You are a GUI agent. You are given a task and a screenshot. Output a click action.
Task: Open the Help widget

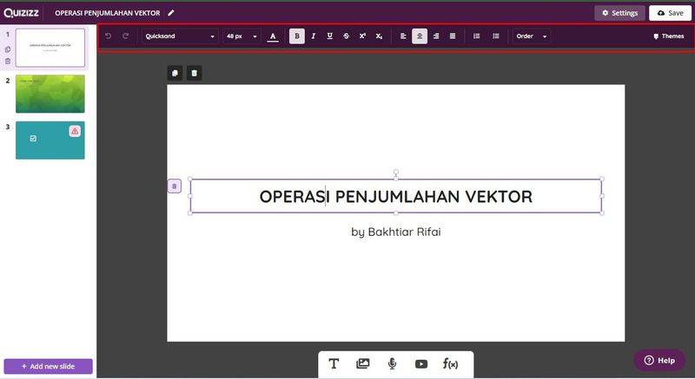coord(659,361)
